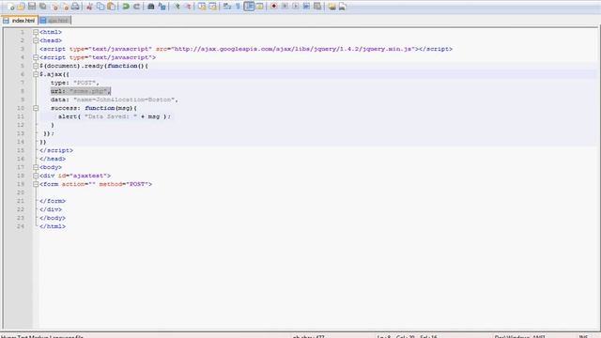This screenshot has height=338, width=601.
Task: Collapse the <body> fold on line 17
Action: [x=36, y=167]
